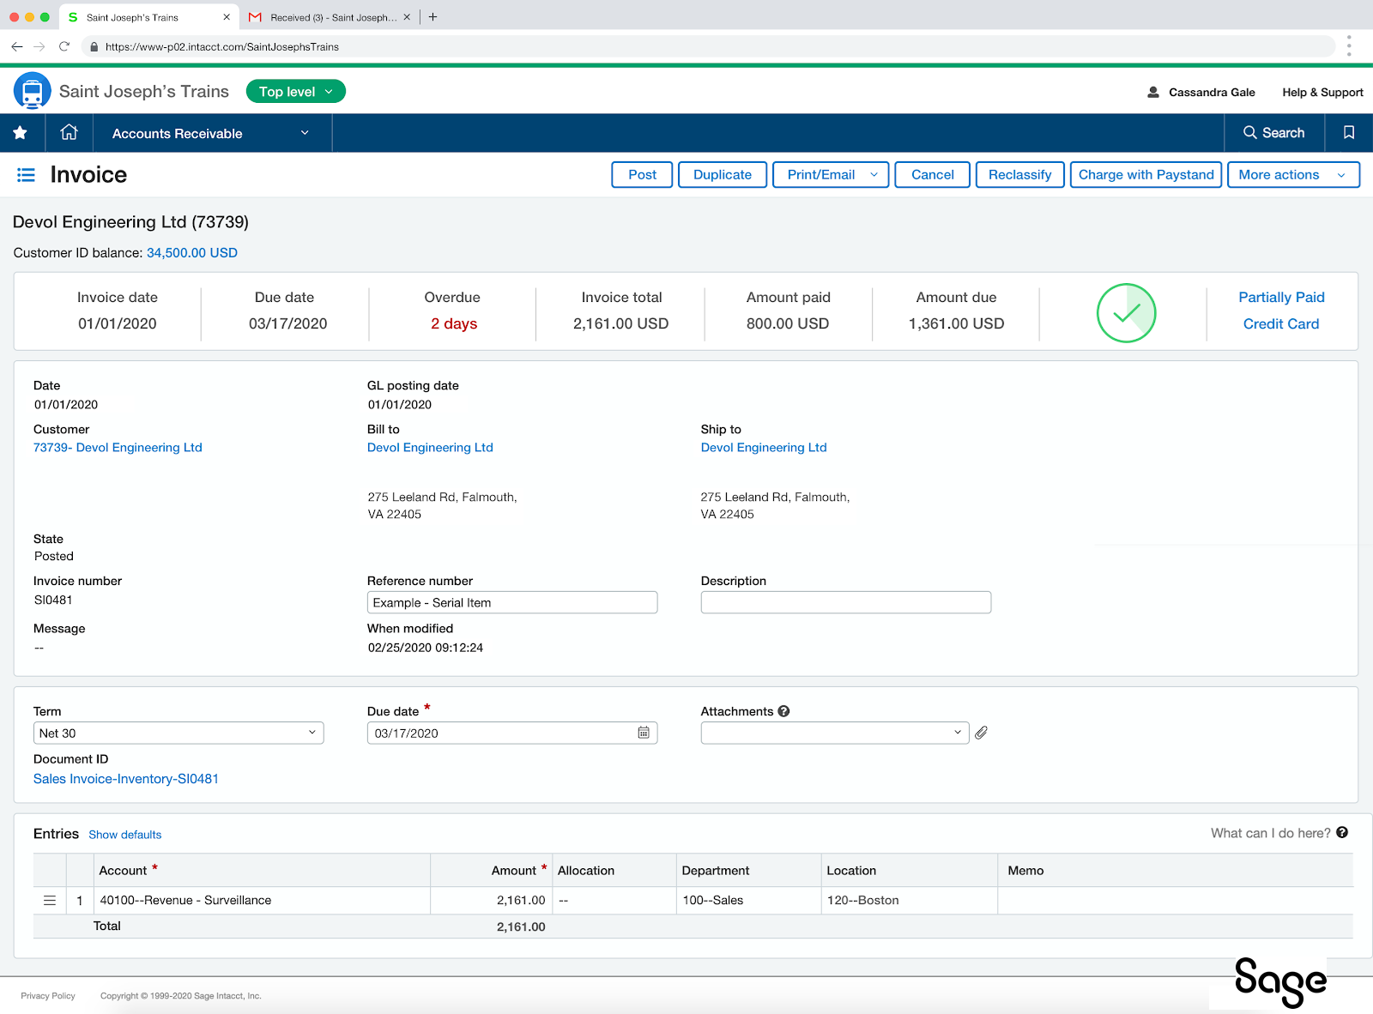
Task: Click the Description input field
Action: [x=846, y=602]
